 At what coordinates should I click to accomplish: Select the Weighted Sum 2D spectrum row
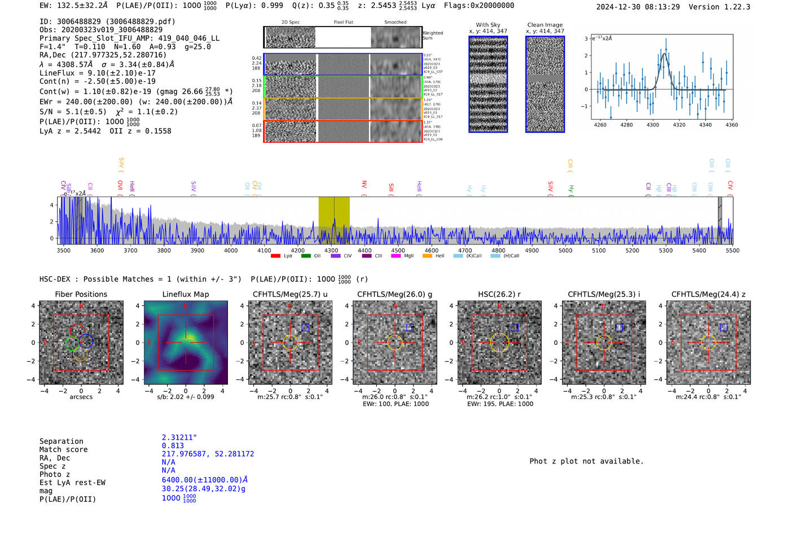(x=343, y=37)
